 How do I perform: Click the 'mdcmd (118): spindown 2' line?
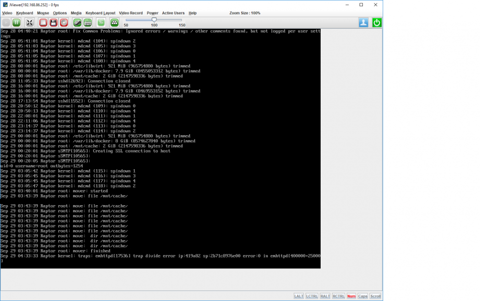pos(68,186)
